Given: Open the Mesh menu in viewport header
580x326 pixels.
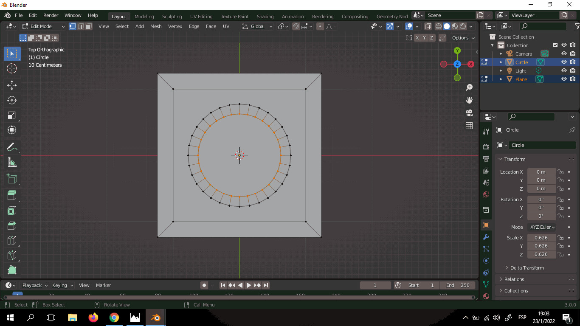Looking at the screenshot, I should (x=156, y=26).
